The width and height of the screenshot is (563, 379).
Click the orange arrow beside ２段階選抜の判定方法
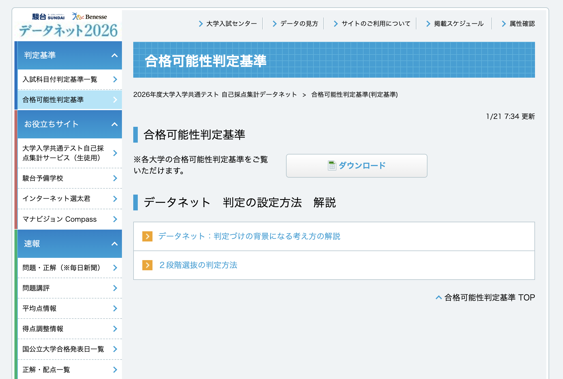tap(147, 265)
